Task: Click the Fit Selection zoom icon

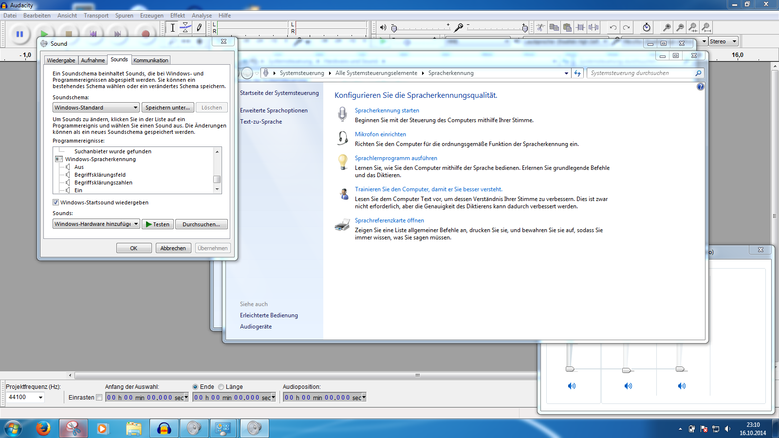Action: point(693,27)
